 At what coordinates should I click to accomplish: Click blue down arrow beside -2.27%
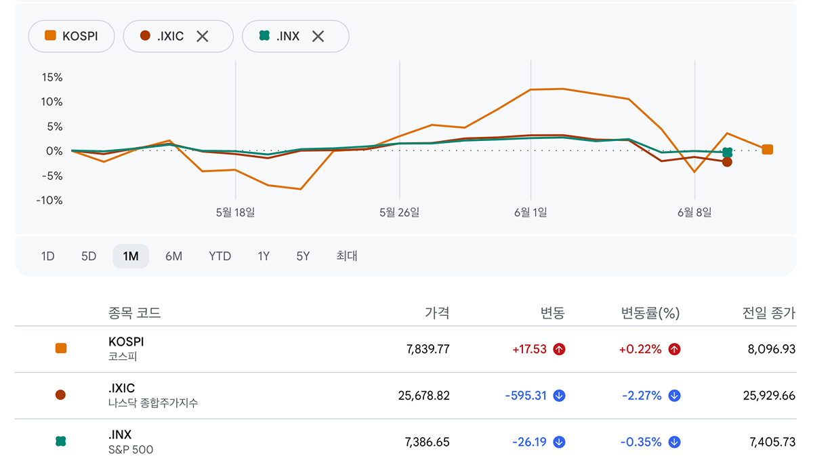(674, 396)
